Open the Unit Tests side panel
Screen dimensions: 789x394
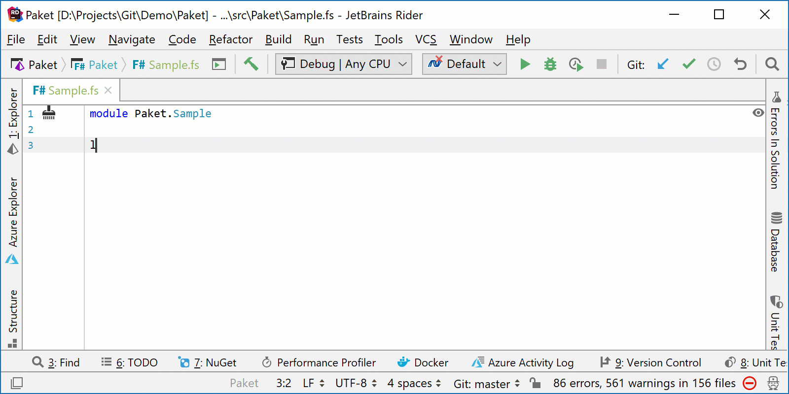pyautogui.click(x=776, y=323)
